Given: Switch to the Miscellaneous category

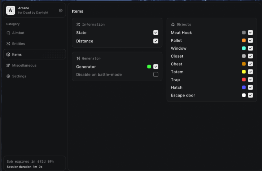Looking at the screenshot, I should click(x=24, y=66).
